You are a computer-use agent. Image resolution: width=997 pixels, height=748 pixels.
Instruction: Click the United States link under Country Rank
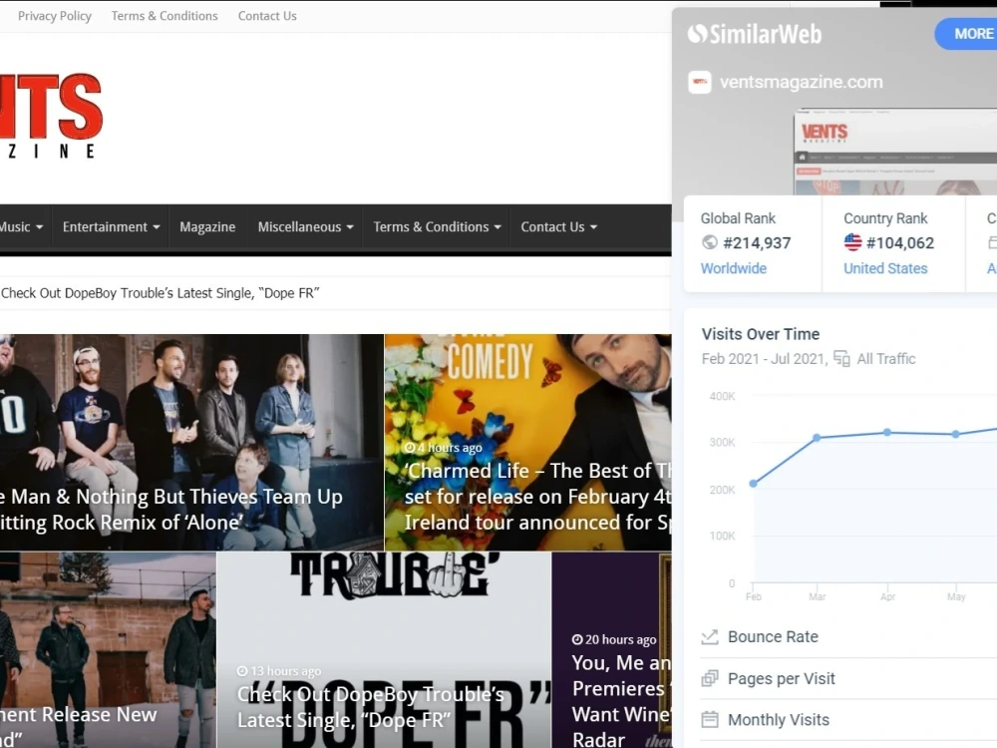coord(885,268)
